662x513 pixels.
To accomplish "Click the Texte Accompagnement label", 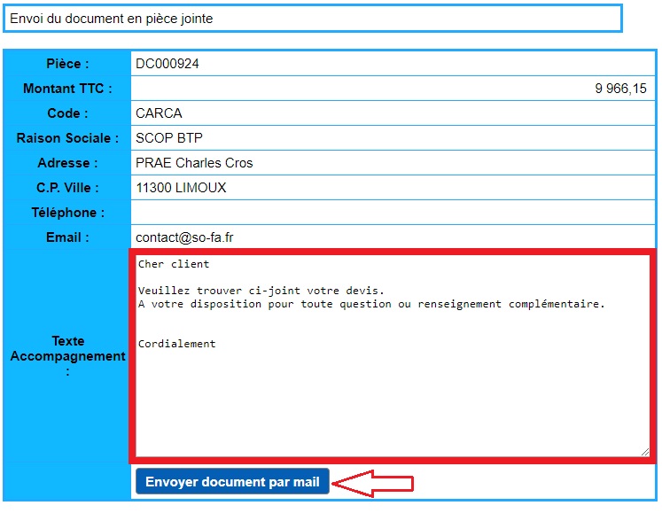I will click(67, 355).
